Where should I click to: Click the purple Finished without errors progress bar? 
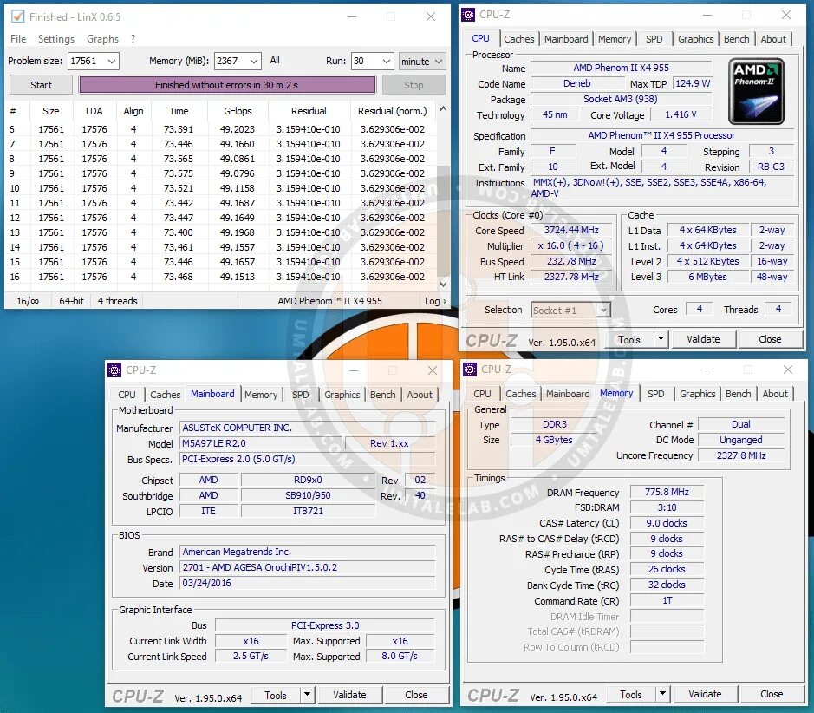(x=227, y=85)
